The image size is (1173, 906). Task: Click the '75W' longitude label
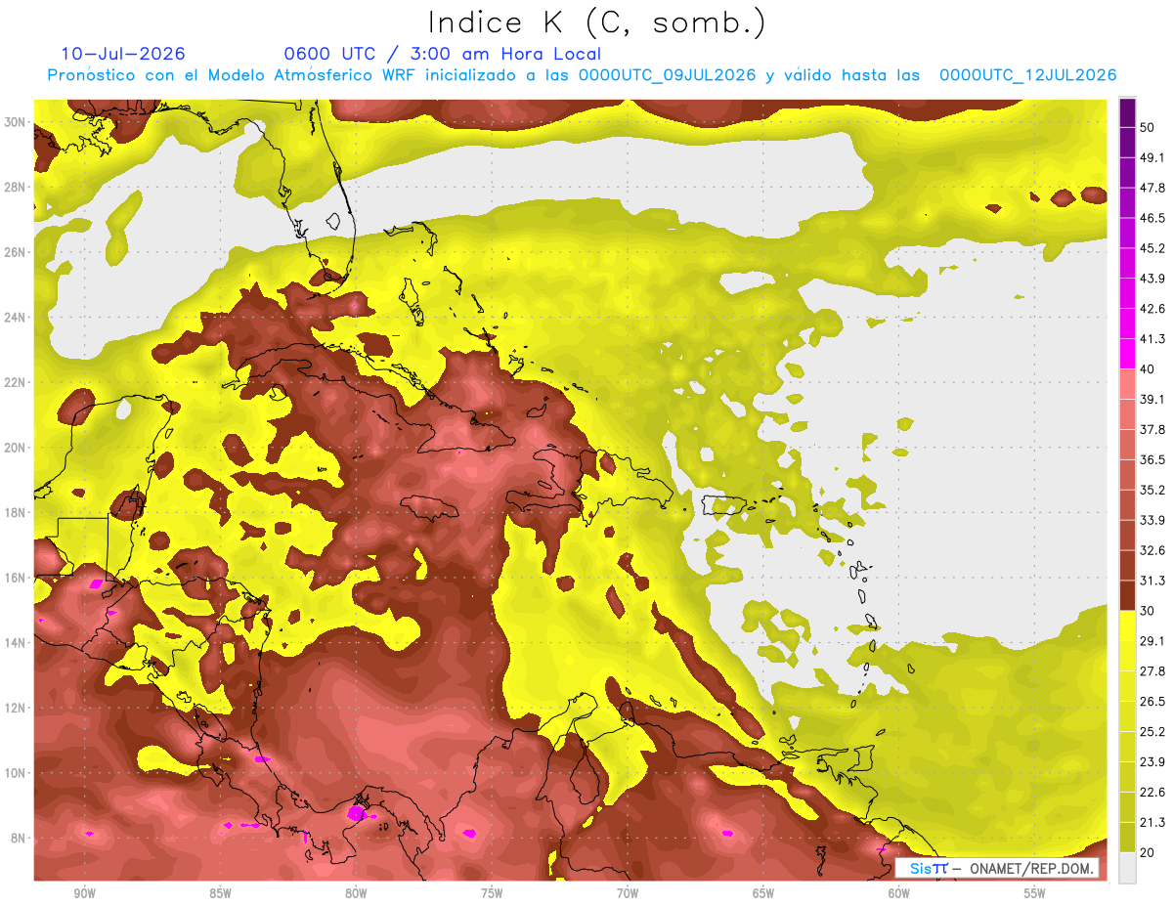pos(492,893)
